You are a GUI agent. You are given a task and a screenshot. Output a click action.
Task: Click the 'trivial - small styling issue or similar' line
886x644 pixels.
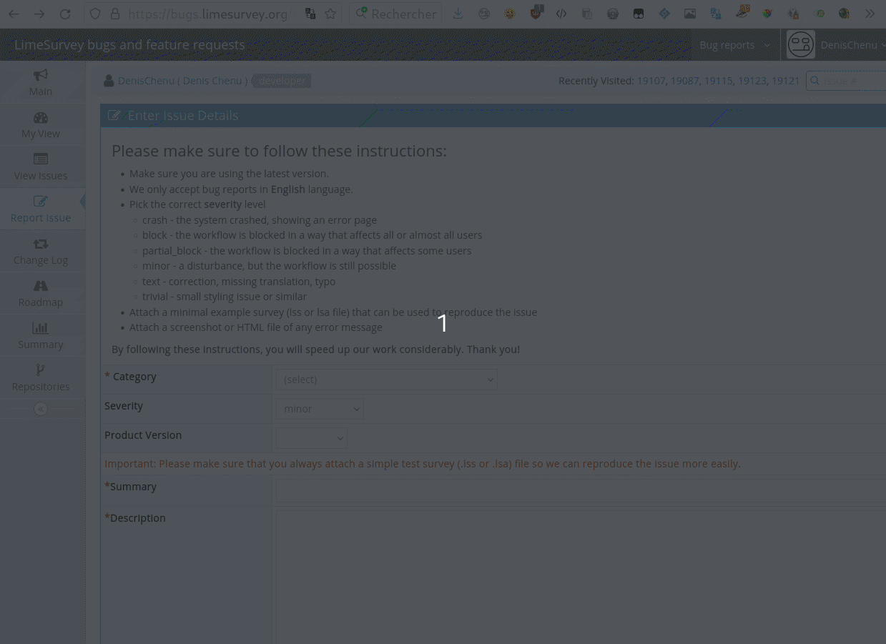[225, 297]
